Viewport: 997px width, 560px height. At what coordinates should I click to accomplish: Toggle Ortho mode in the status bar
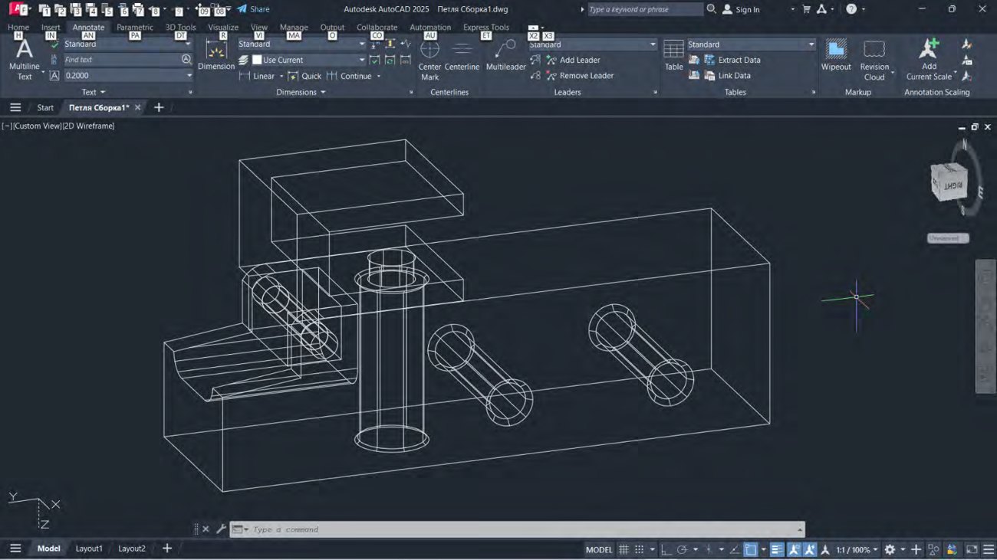[666, 549]
